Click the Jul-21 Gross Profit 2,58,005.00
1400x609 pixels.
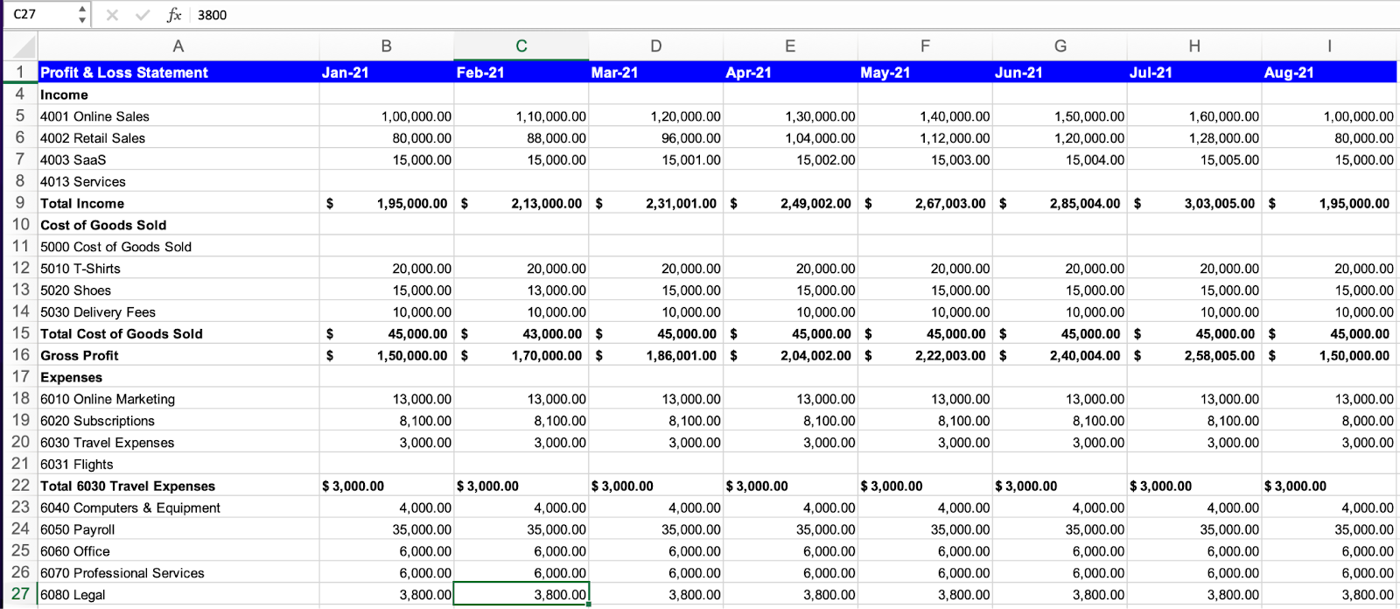pos(1195,355)
